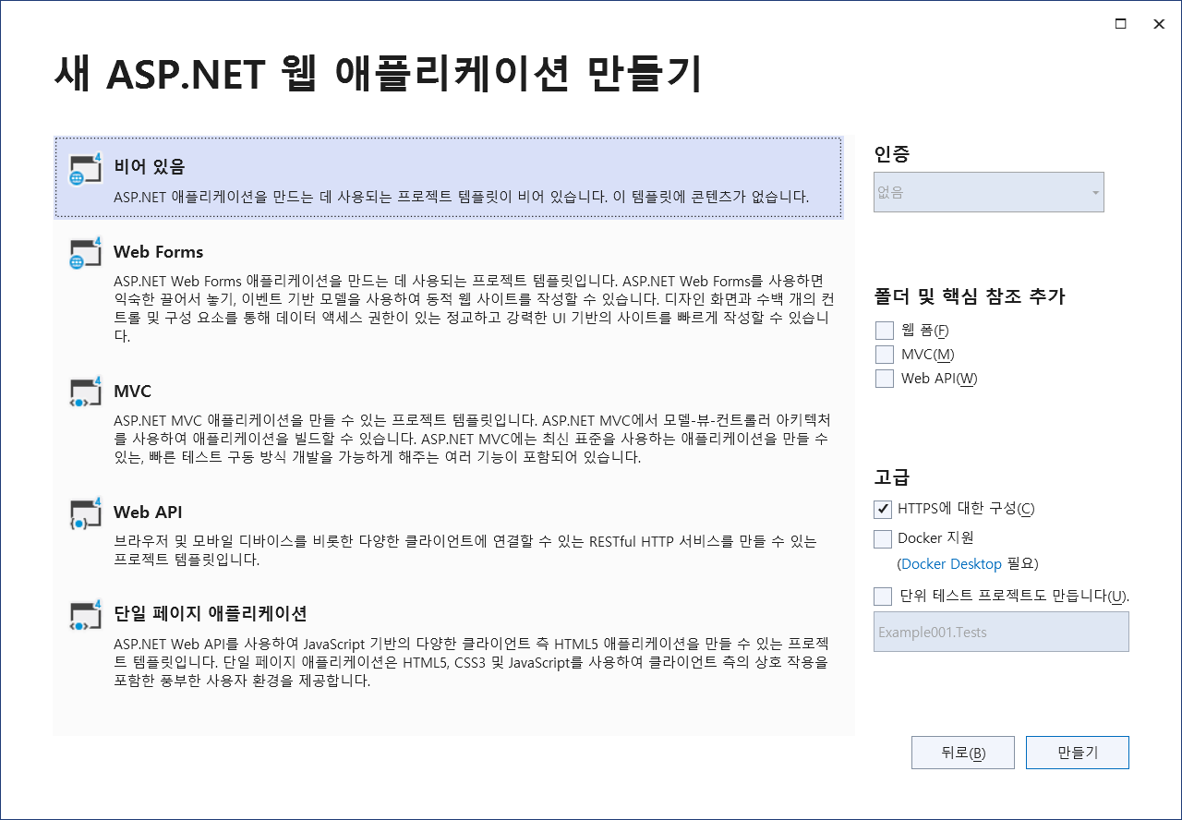Select the Web Forms template title

pos(158,252)
